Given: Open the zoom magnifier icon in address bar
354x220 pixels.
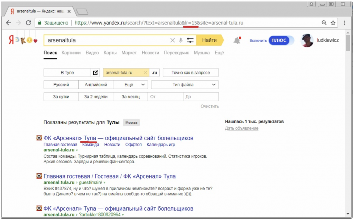Looking at the screenshot, I should (324, 22).
